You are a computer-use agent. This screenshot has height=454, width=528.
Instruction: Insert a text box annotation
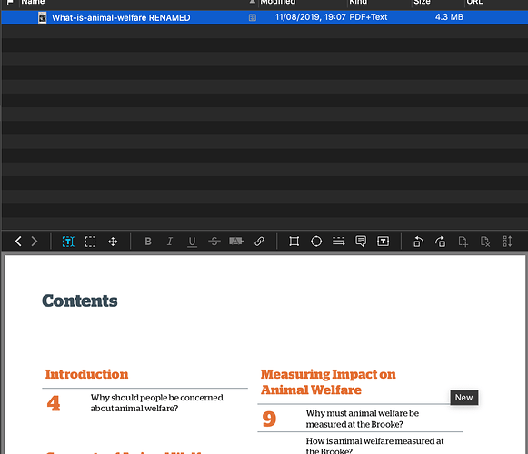(383, 242)
